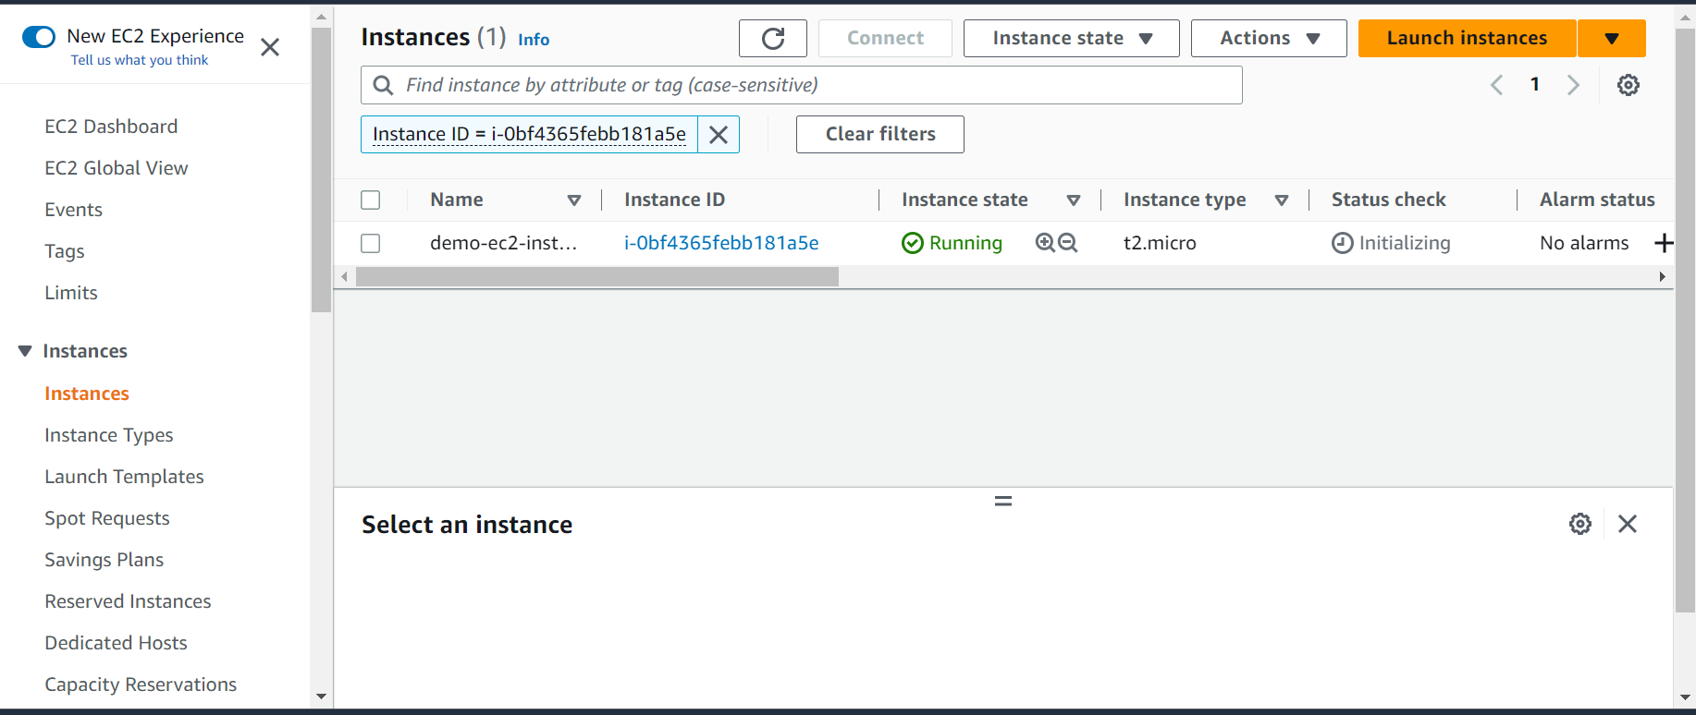Expand the Launch instances split arrow

pyautogui.click(x=1612, y=38)
